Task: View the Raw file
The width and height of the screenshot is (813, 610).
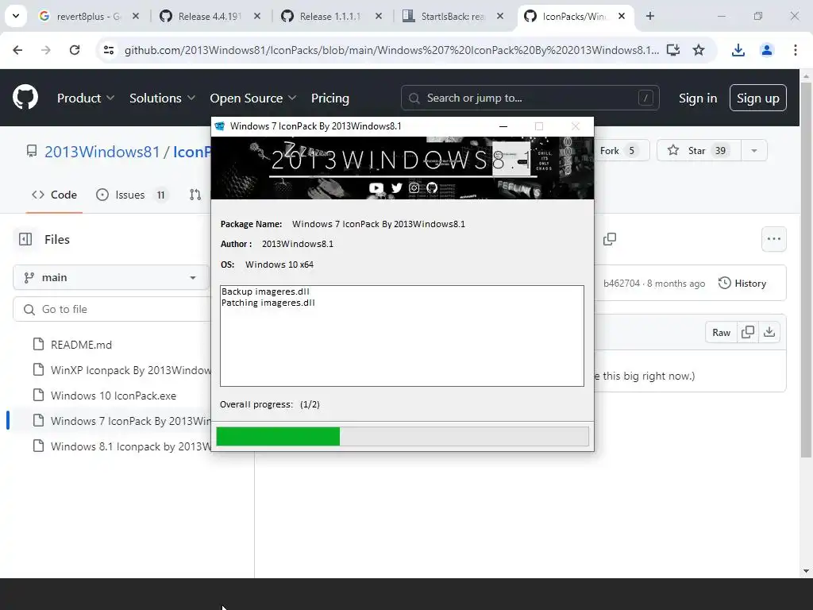Action: point(721,333)
